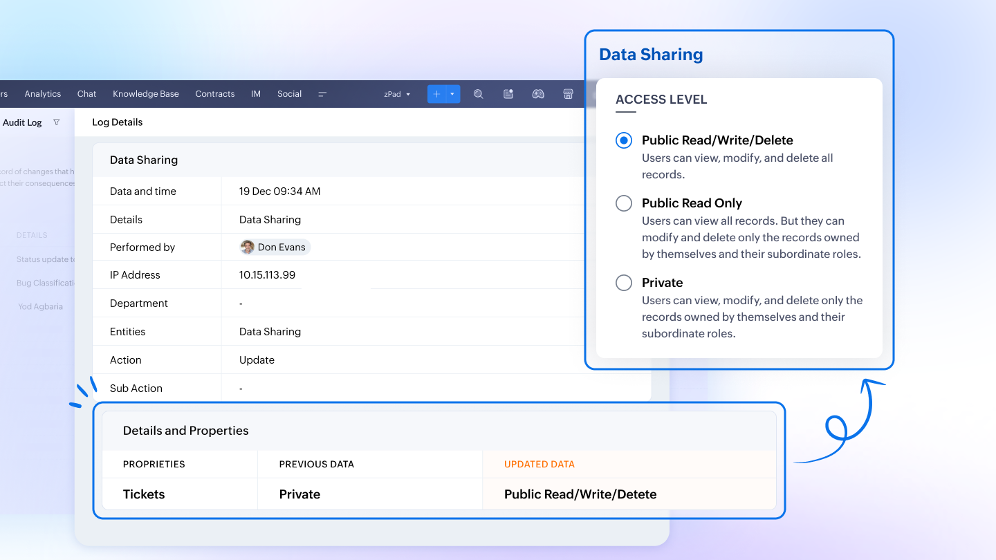Select the Private access level option
The image size is (996, 560).
(624, 283)
